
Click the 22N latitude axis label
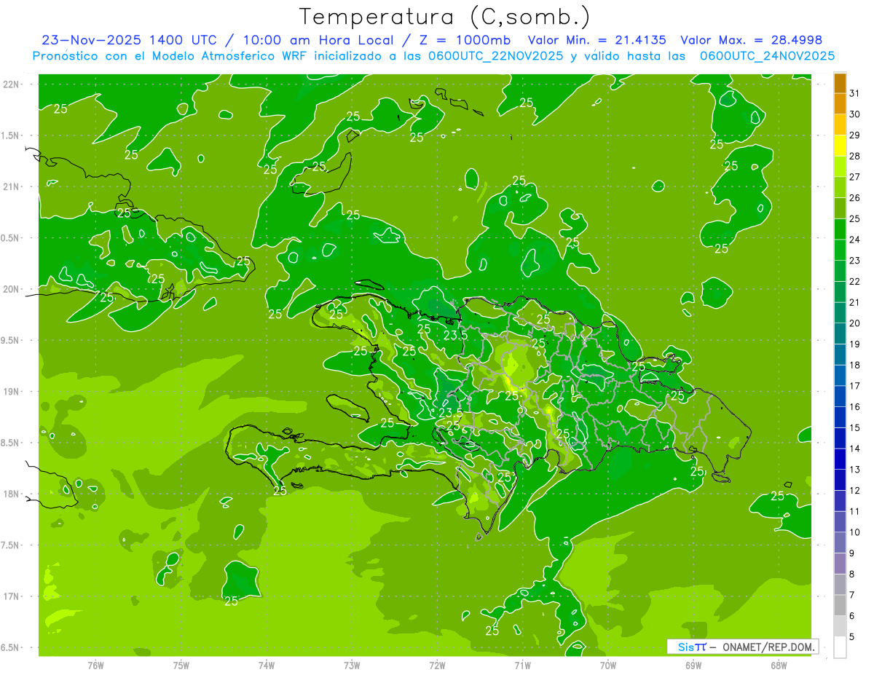[9, 84]
